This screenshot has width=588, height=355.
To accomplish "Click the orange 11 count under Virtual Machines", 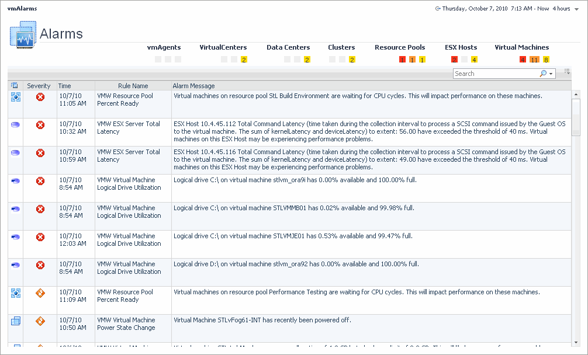I will pyautogui.click(x=534, y=60).
